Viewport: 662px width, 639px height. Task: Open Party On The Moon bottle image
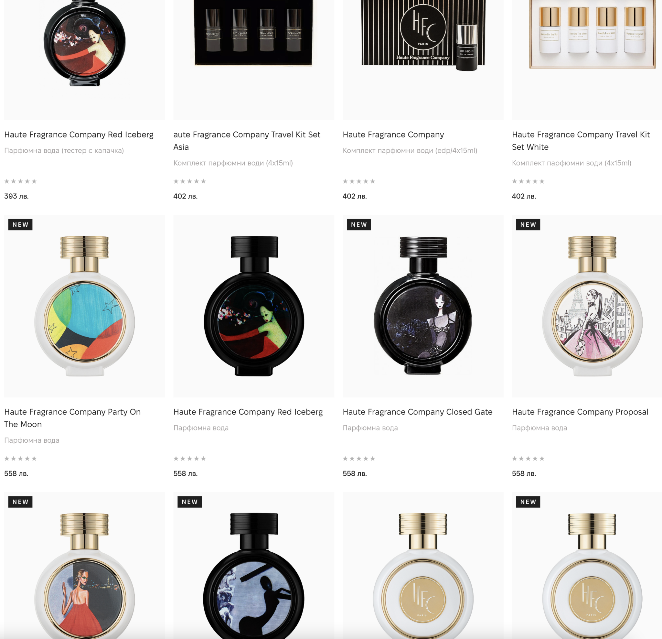(x=84, y=306)
